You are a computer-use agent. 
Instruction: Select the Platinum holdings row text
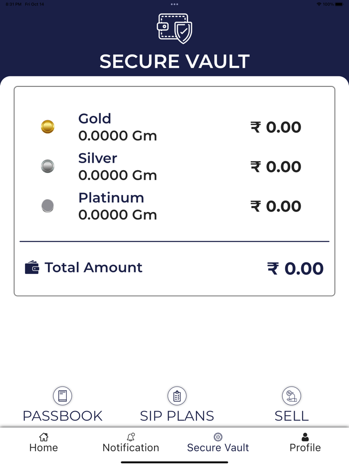(x=118, y=206)
